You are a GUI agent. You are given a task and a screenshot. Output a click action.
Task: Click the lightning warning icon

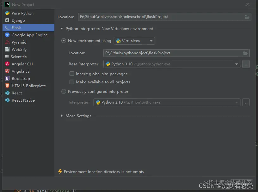point(60,171)
